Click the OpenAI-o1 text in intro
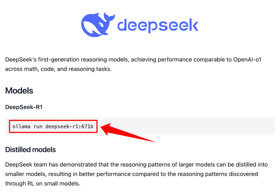Viewport: 280px width, 194px height. click(247, 60)
